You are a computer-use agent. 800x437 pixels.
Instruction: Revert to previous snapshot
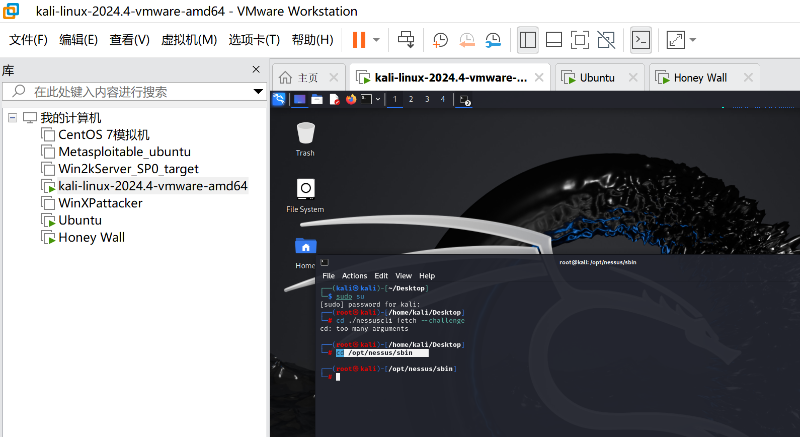pyautogui.click(x=467, y=40)
